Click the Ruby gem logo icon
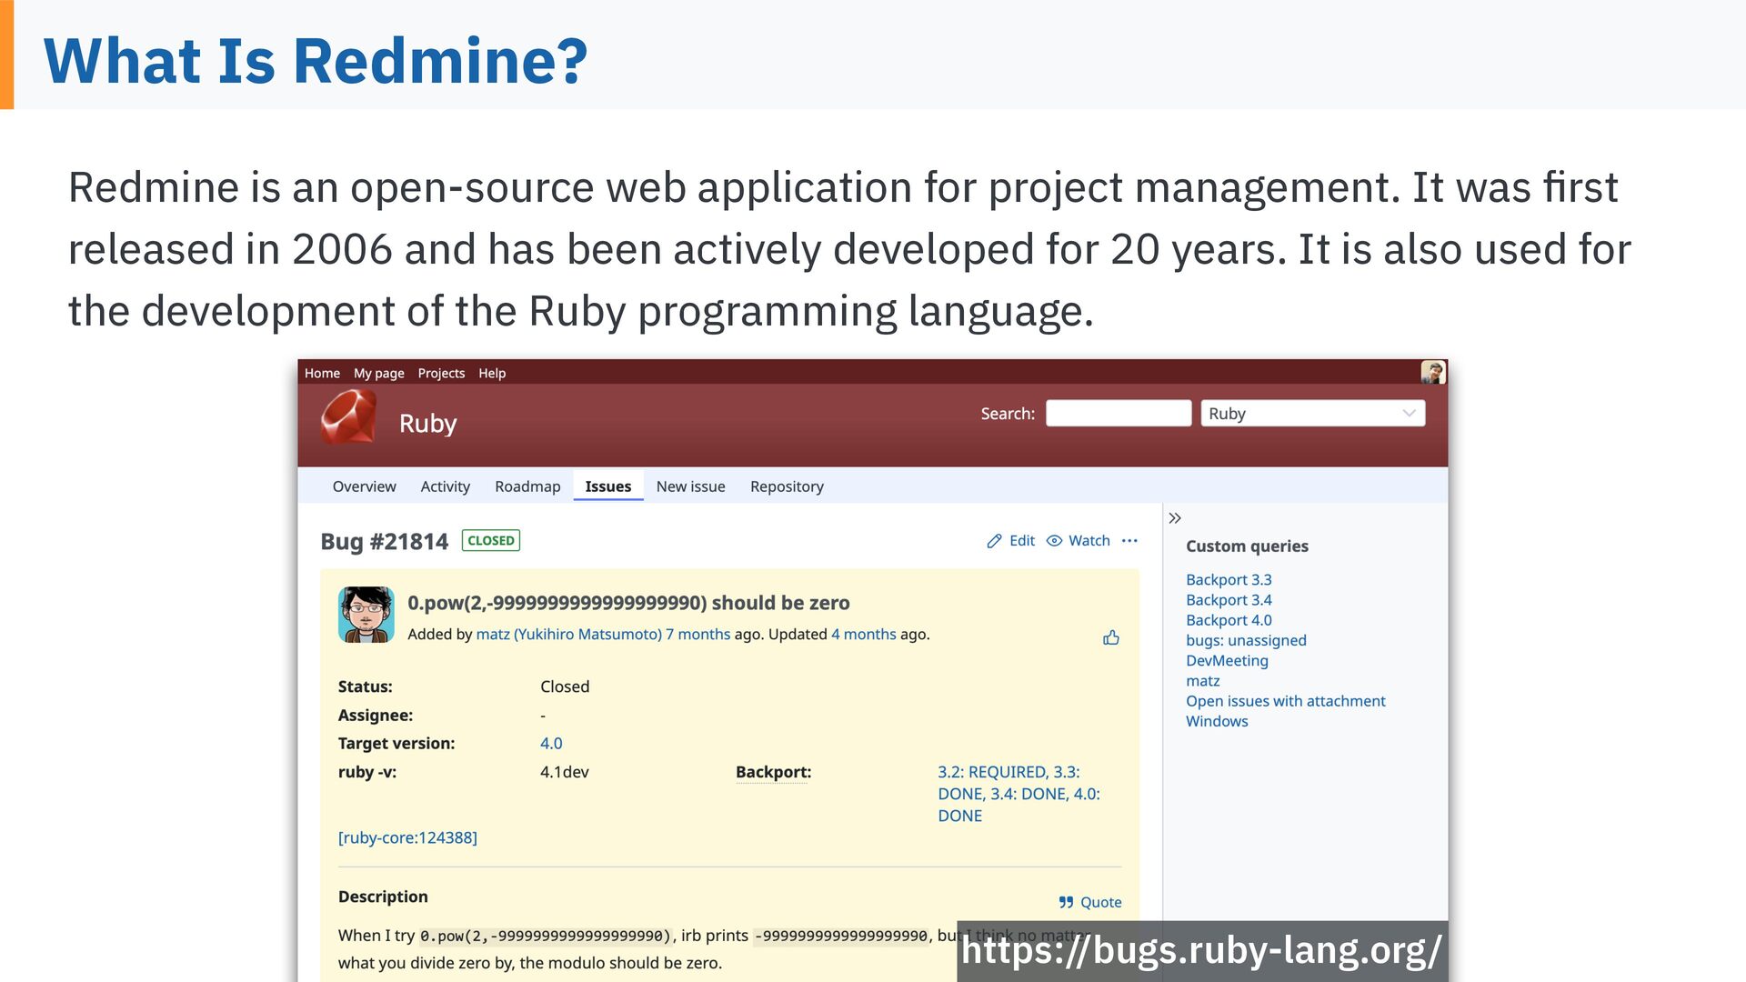 pos(348,417)
